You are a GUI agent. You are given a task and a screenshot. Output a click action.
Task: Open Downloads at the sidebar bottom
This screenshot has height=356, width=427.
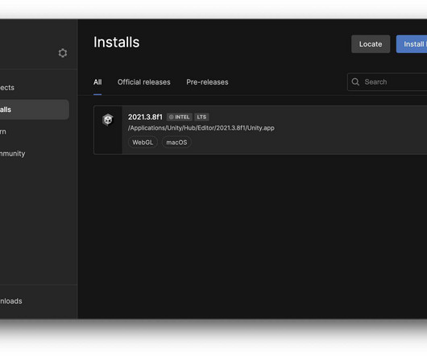tap(11, 301)
